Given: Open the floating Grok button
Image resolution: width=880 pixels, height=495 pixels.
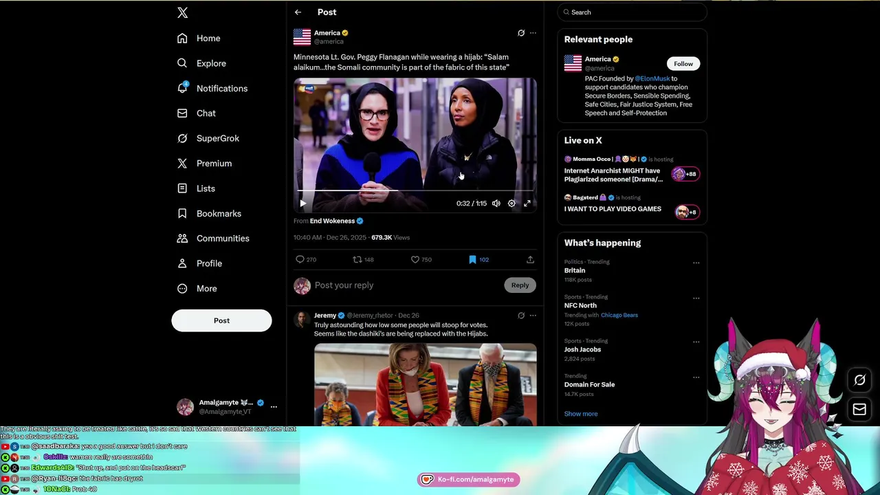Looking at the screenshot, I should [859, 380].
